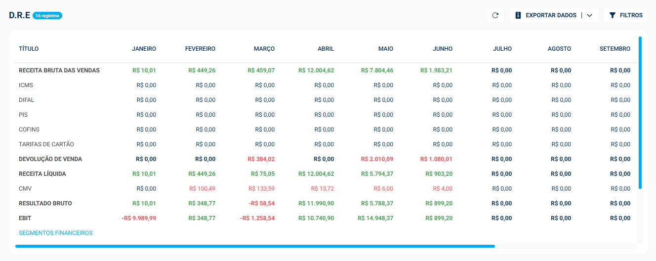Screen dimensions: 656x261
Task: Click the export file icon
Action: (518, 15)
